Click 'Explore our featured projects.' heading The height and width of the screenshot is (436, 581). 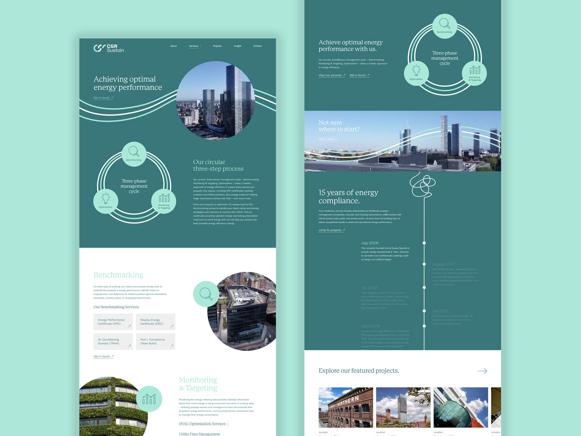[x=359, y=371]
